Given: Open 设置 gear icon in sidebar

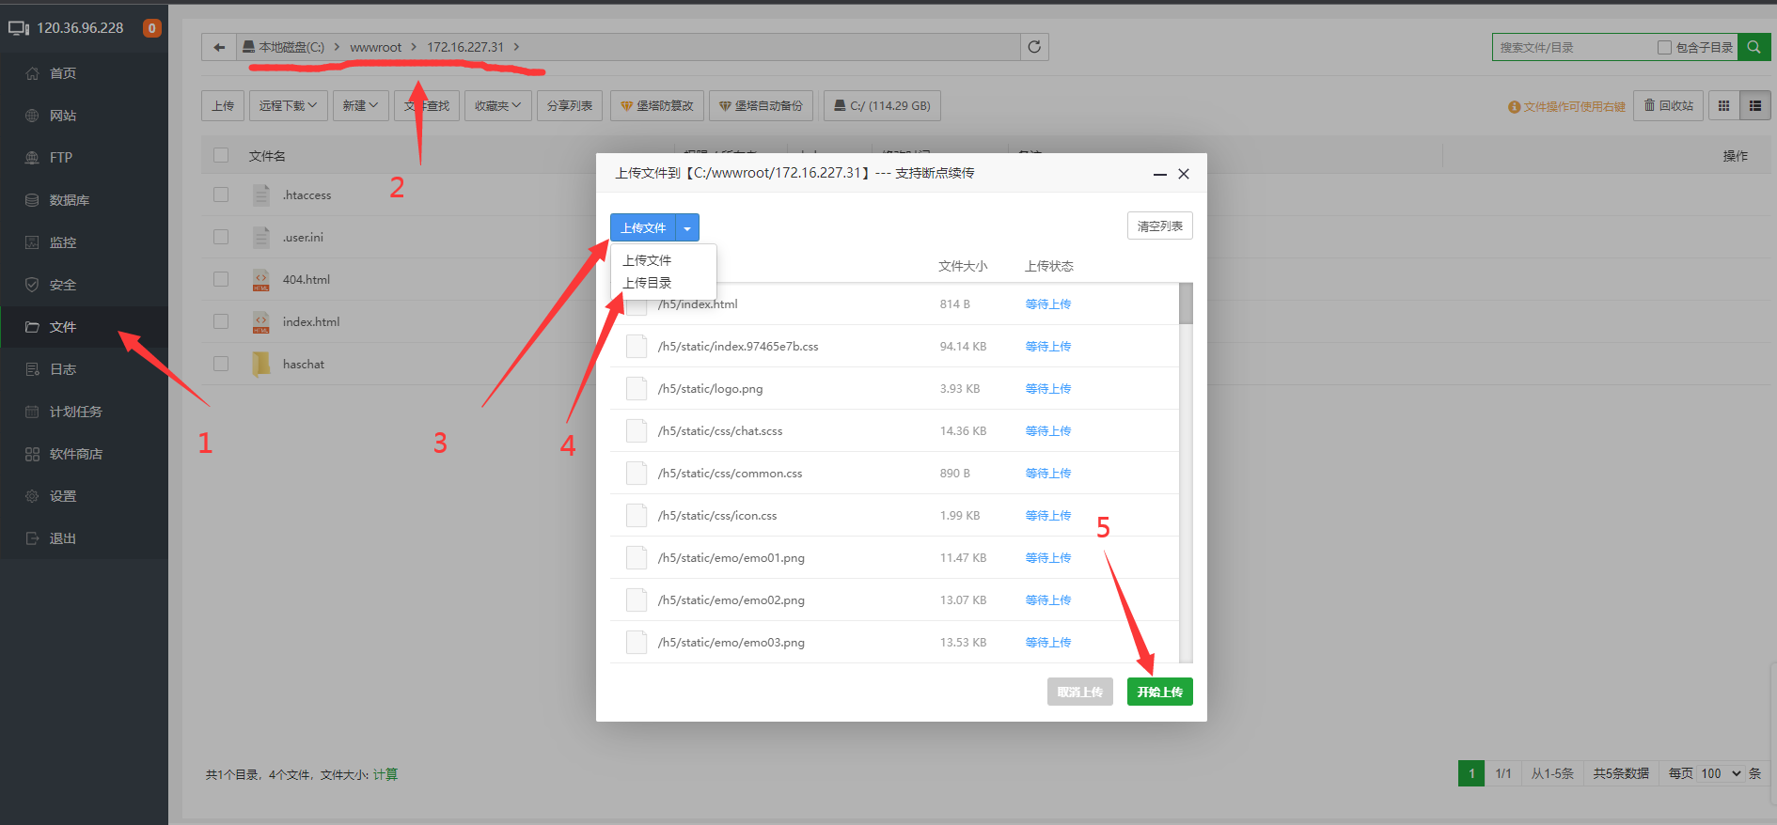Looking at the screenshot, I should pos(32,496).
